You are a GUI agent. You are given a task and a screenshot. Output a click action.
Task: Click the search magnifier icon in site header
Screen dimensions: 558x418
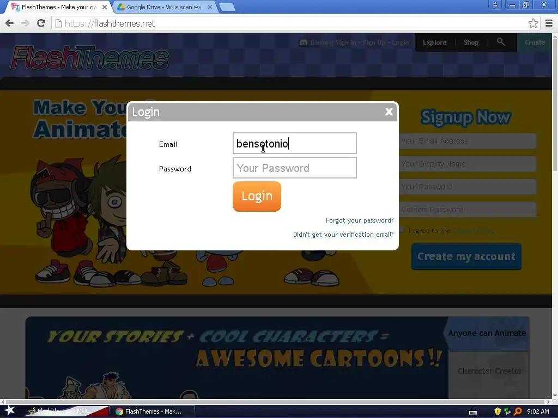501,42
